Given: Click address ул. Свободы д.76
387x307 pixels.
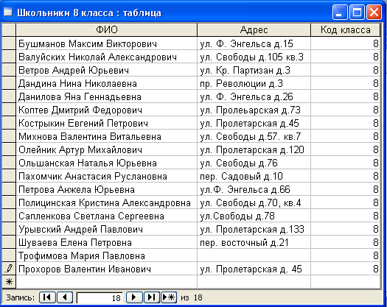Looking at the screenshot, I should 254,163.
